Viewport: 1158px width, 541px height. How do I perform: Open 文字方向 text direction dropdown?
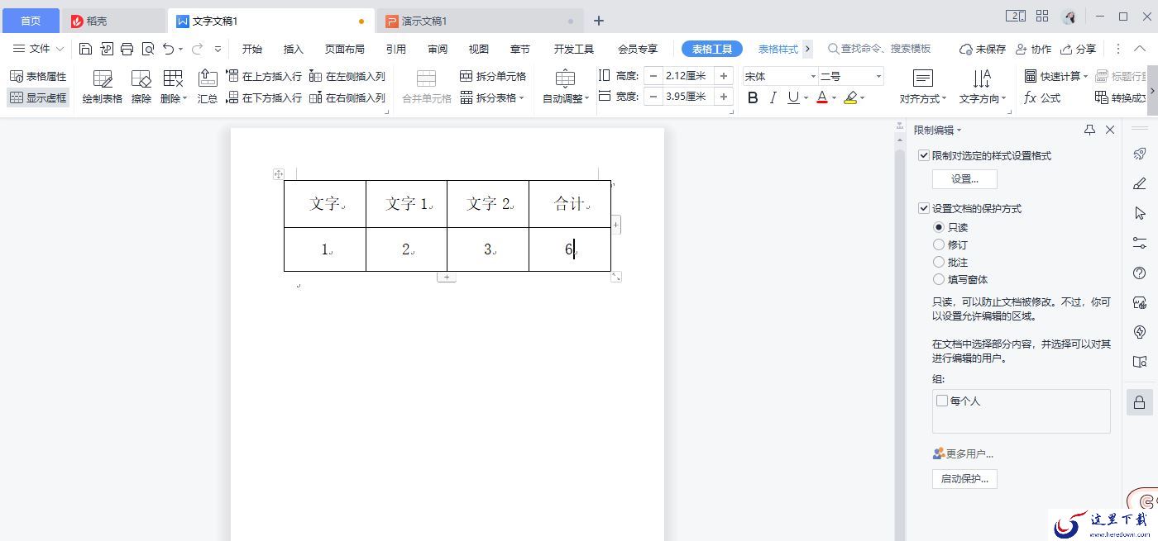(x=983, y=87)
